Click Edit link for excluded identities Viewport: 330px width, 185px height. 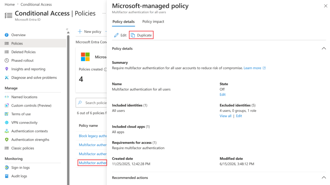point(239,116)
